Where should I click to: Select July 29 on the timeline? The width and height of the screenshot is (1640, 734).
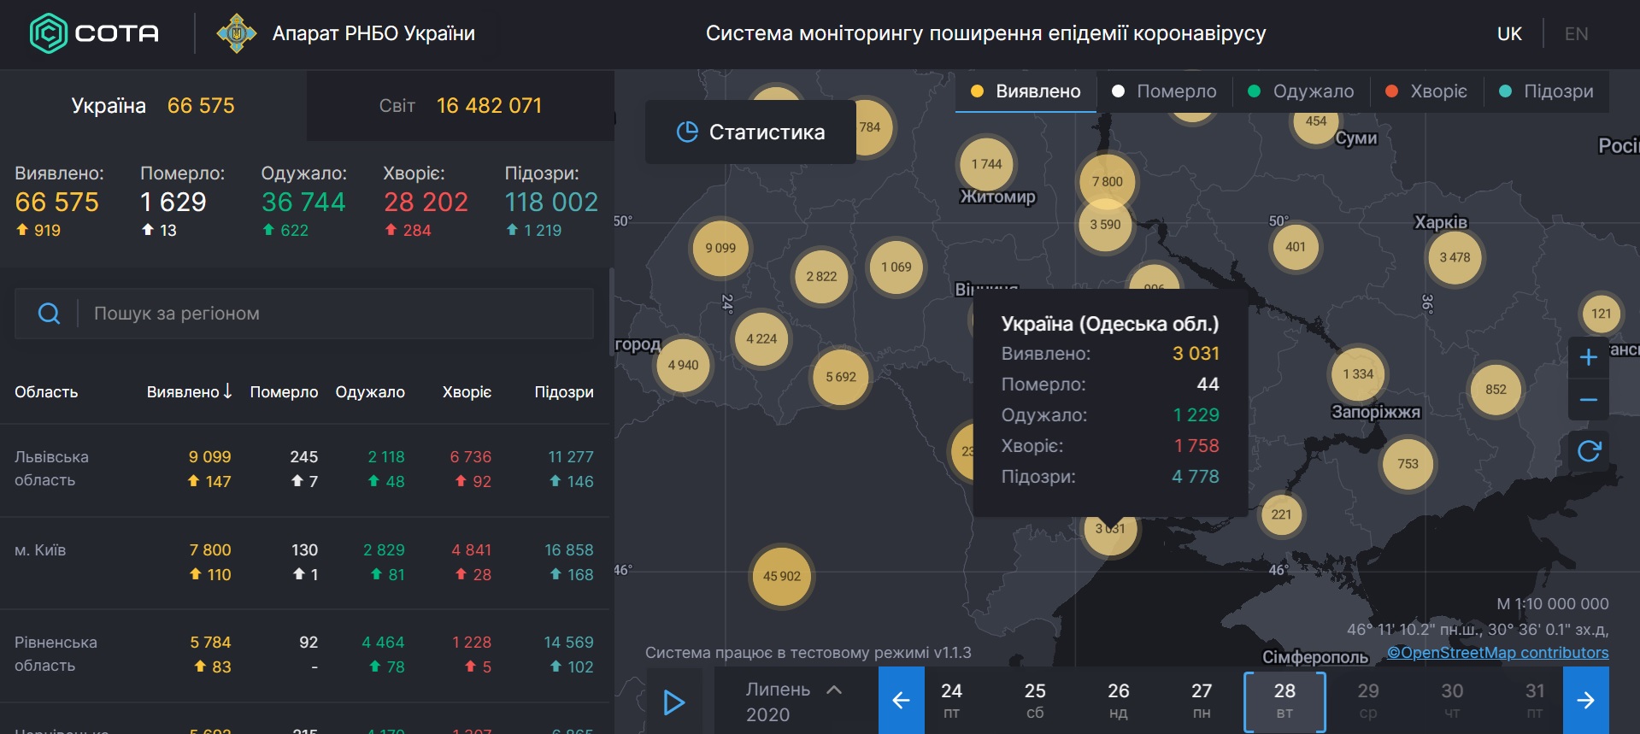pos(1368,701)
